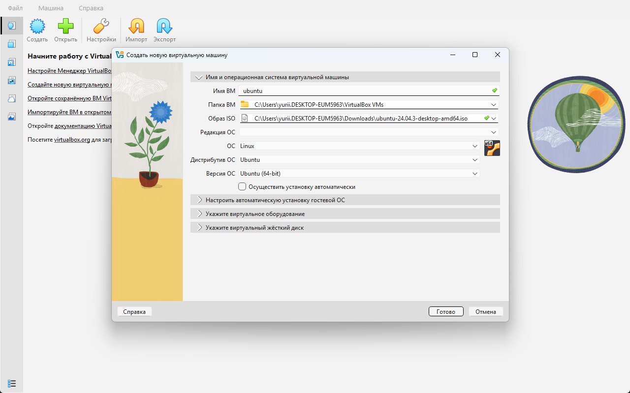Click the Готово button
The image size is (630, 393).
(x=445, y=312)
